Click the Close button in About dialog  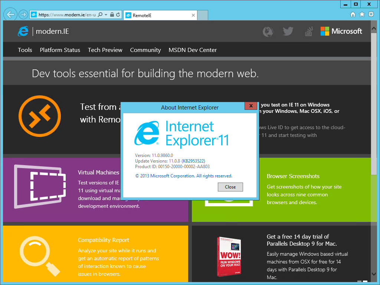pyautogui.click(x=230, y=187)
